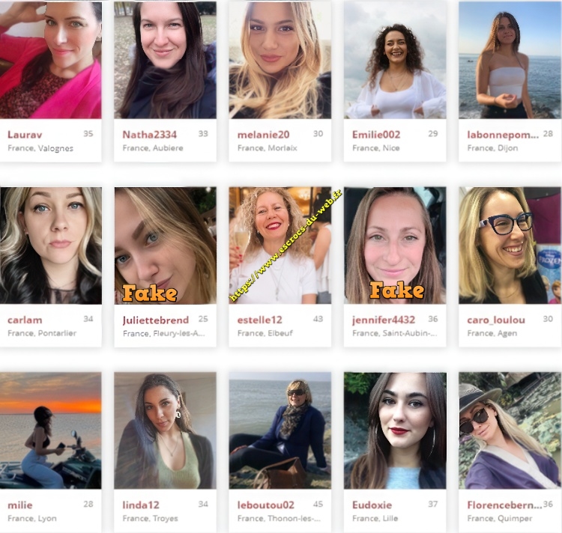This screenshot has width=562, height=533.
Task: Click the Natha2334 username link
Action: tap(149, 135)
